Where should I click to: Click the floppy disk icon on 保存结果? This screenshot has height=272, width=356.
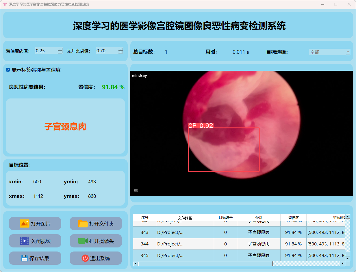click(25, 258)
